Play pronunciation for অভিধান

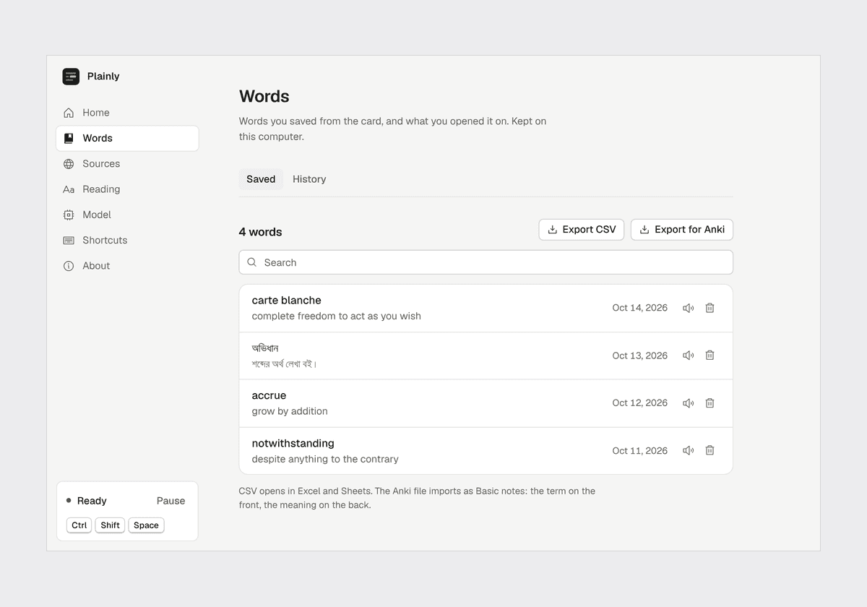pyautogui.click(x=689, y=356)
